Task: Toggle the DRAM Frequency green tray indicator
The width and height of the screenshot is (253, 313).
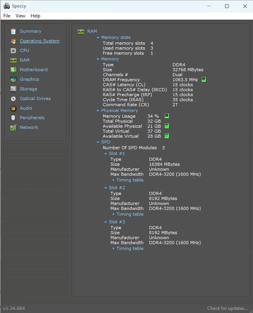Action: [203, 79]
